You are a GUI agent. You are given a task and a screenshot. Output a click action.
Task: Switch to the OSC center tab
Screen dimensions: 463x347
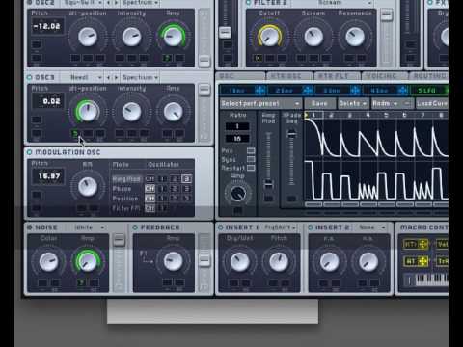[x=240, y=76]
